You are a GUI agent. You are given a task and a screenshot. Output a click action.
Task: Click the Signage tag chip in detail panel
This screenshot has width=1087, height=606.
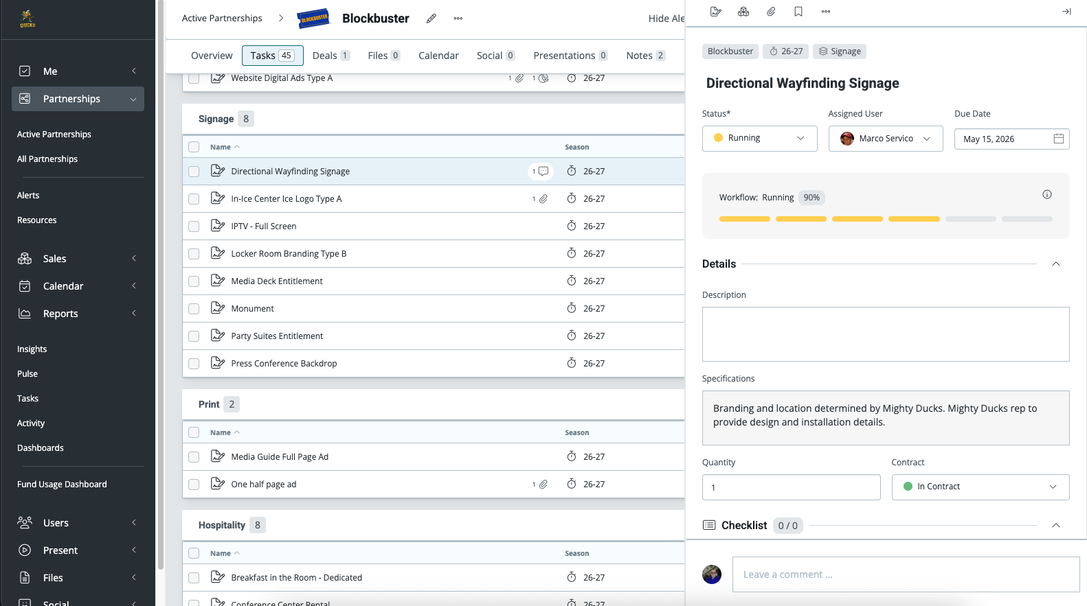[840, 51]
